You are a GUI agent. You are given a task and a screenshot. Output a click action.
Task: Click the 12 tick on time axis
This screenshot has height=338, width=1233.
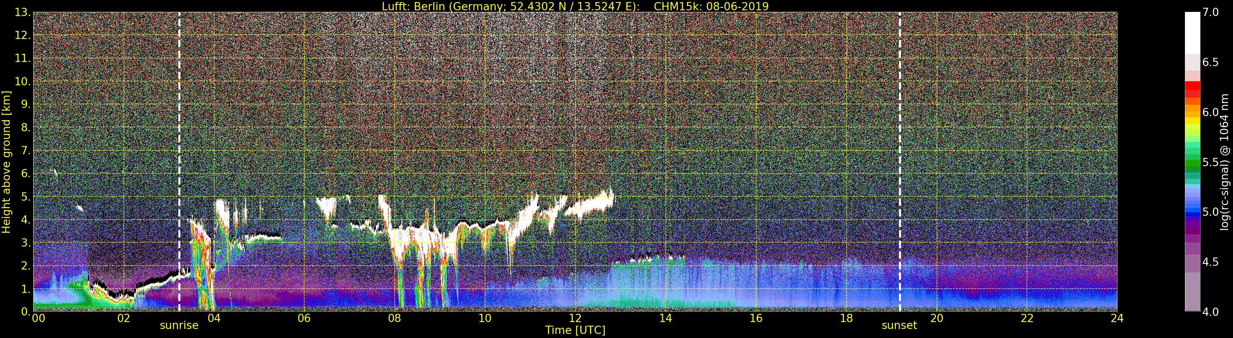click(x=575, y=318)
